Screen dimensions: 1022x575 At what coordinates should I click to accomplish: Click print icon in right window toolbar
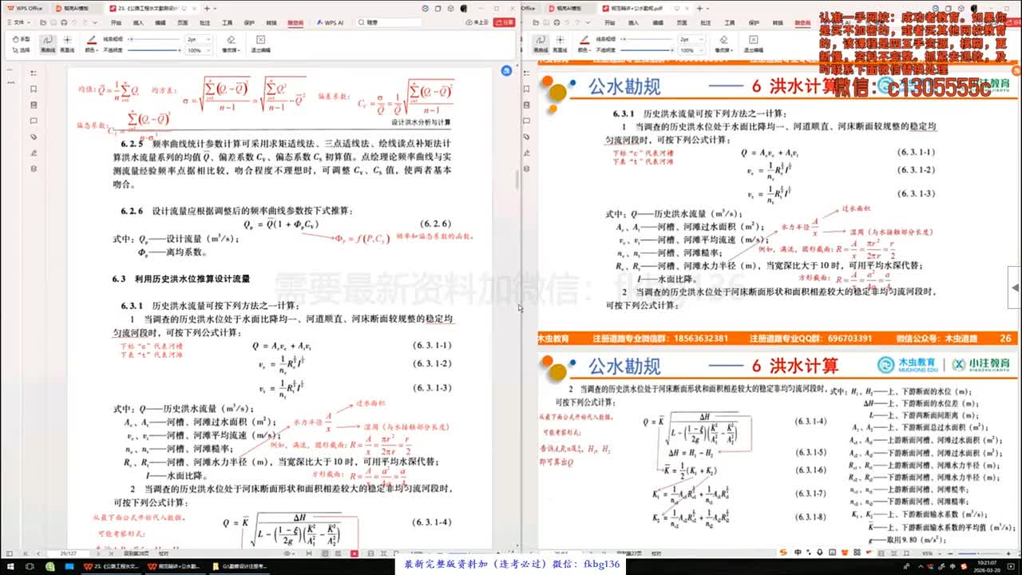pos(557,22)
